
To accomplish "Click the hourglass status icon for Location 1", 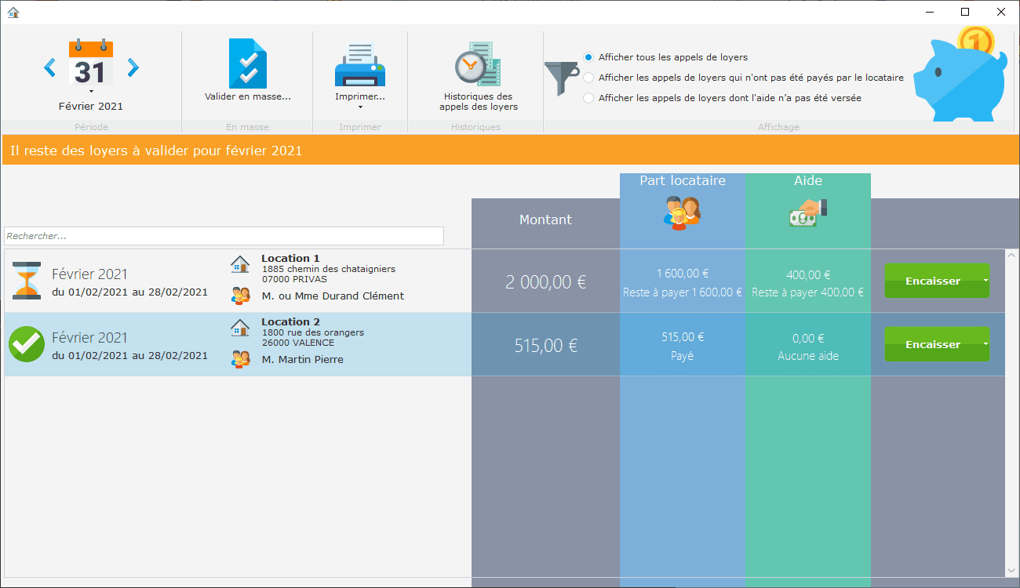I will (27, 281).
